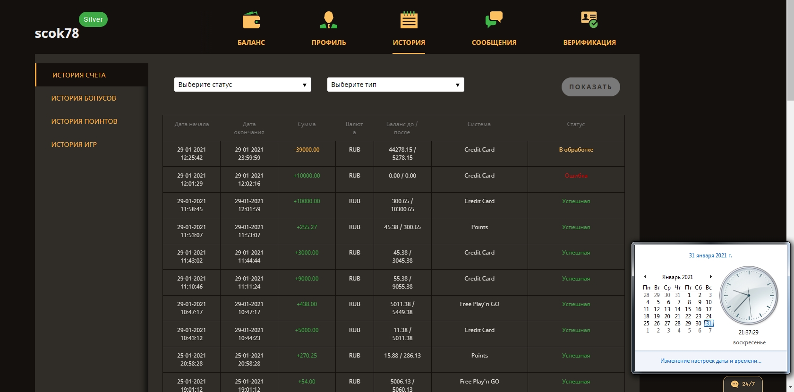Click the Система column header

(x=479, y=124)
